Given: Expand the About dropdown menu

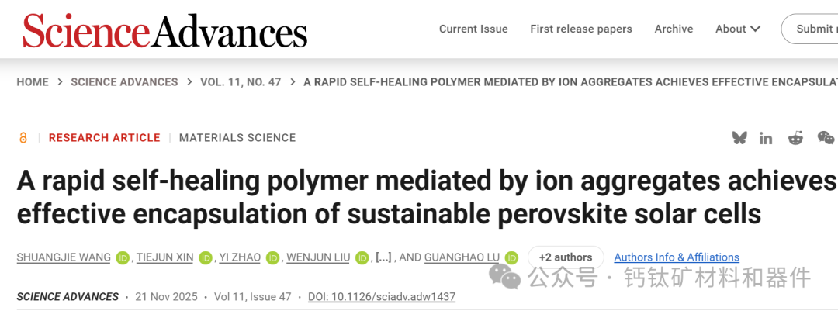Looking at the screenshot, I should pyautogui.click(x=737, y=29).
